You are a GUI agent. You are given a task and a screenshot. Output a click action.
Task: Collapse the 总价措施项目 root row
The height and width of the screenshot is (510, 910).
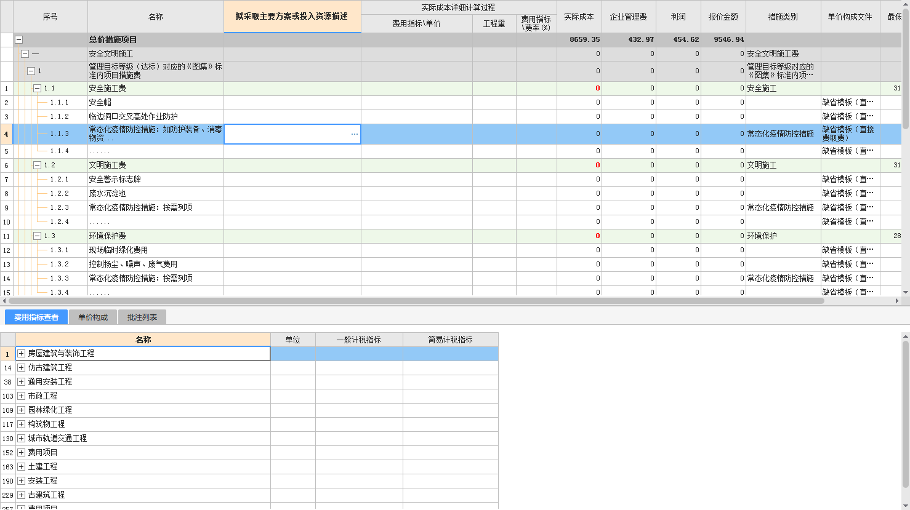point(18,40)
